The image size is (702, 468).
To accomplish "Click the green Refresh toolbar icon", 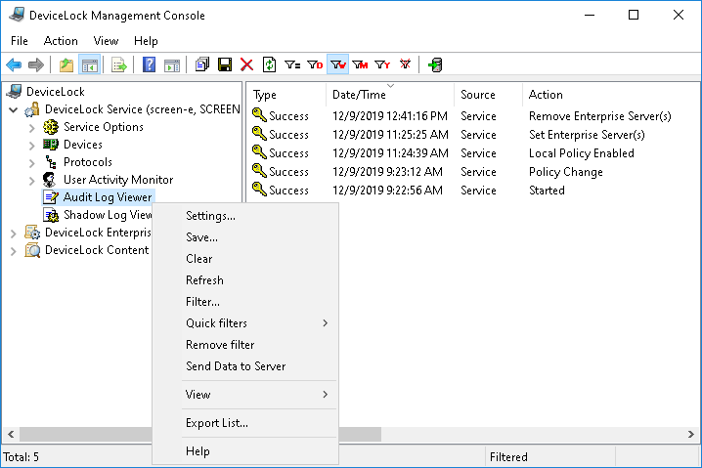I will click(269, 65).
